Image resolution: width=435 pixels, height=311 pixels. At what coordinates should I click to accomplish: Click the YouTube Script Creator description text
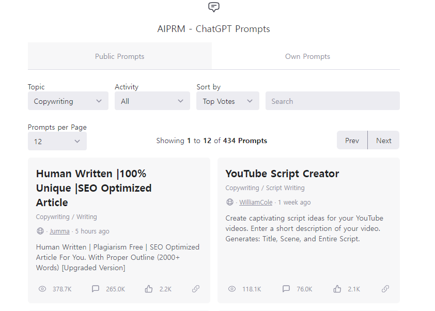tap(304, 228)
